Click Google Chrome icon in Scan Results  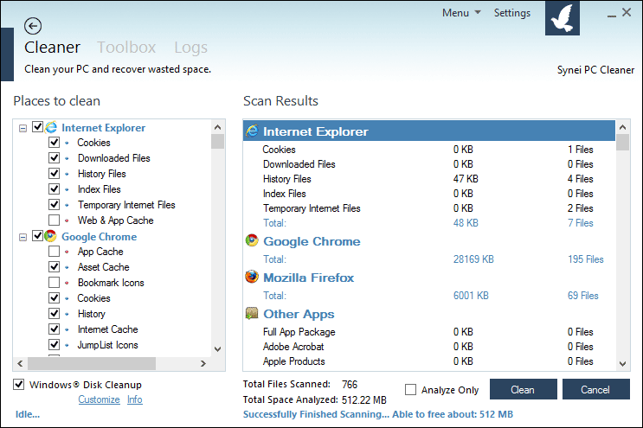tap(252, 240)
